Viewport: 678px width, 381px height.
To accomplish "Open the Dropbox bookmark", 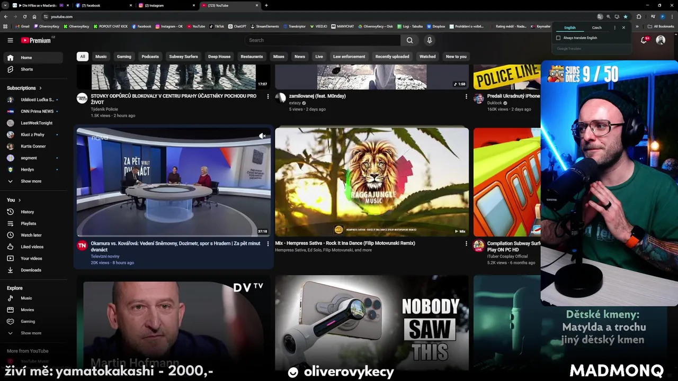I will 436,26.
